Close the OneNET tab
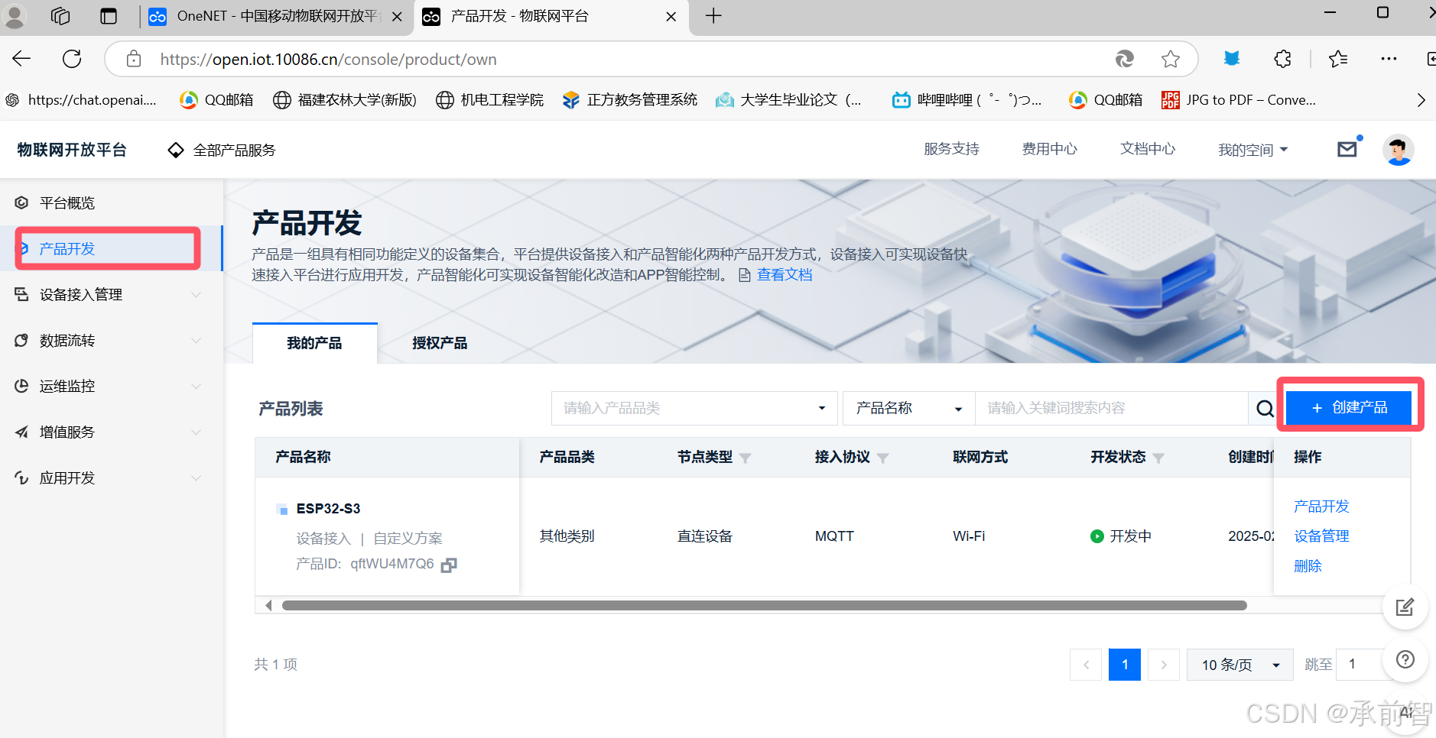Screen dimensions: 1436x738 click(x=397, y=17)
